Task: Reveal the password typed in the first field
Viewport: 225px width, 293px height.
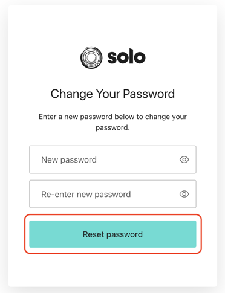Action: pyautogui.click(x=184, y=159)
